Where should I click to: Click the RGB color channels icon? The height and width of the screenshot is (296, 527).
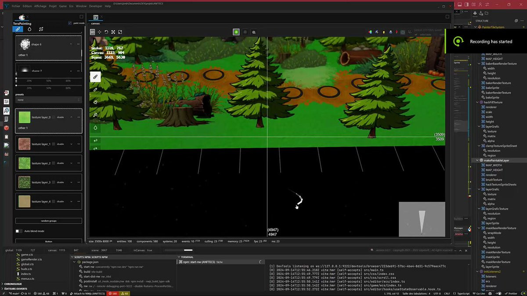coord(370,32)
